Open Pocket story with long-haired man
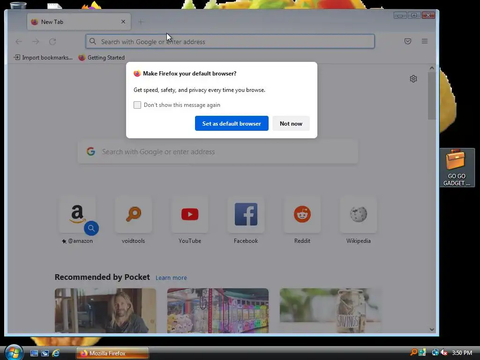 pyautogui.click(x=105, y=311)
